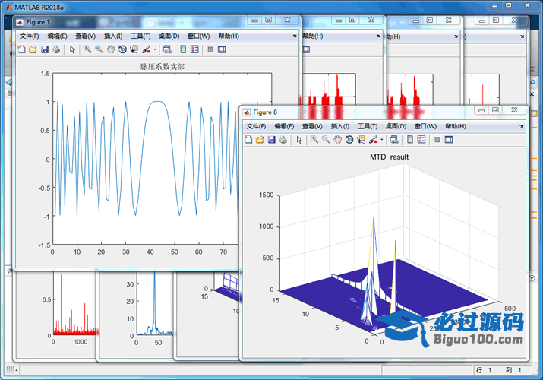
Task: Toggle Zoom In tool in Figure 1
Action: [x=87, y=49]
